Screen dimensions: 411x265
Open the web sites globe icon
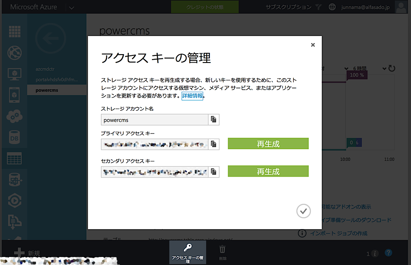15,53
